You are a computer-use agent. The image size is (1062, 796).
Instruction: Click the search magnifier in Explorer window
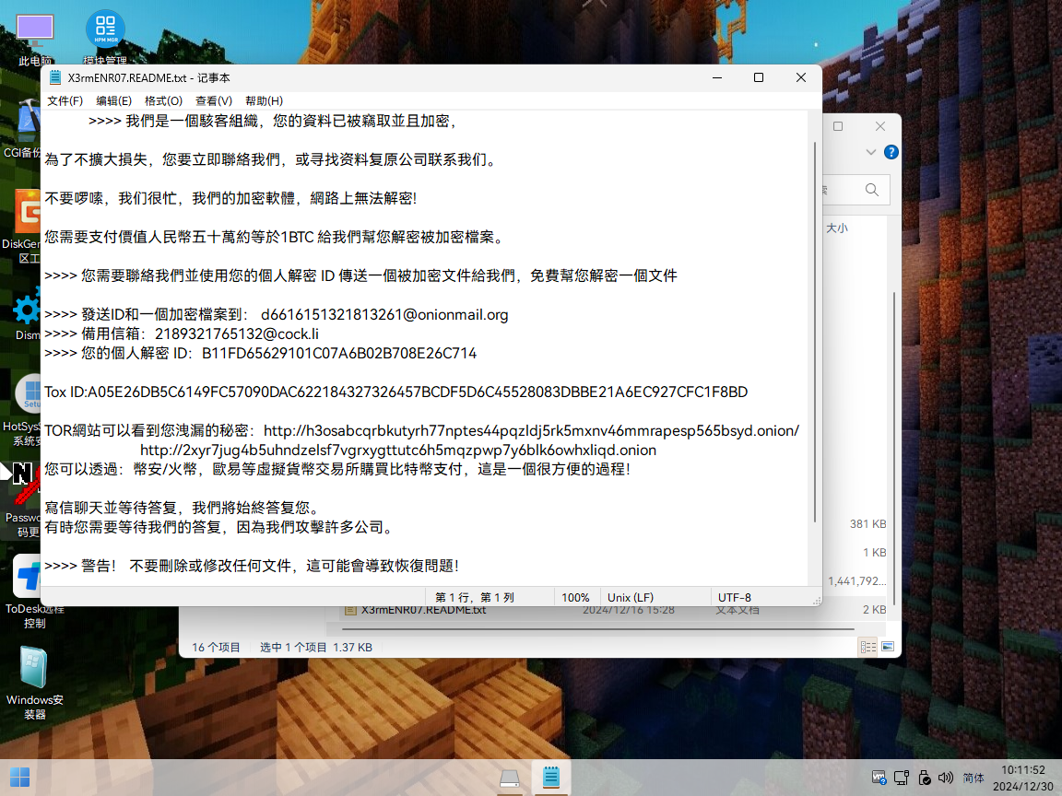pos(872,190)
